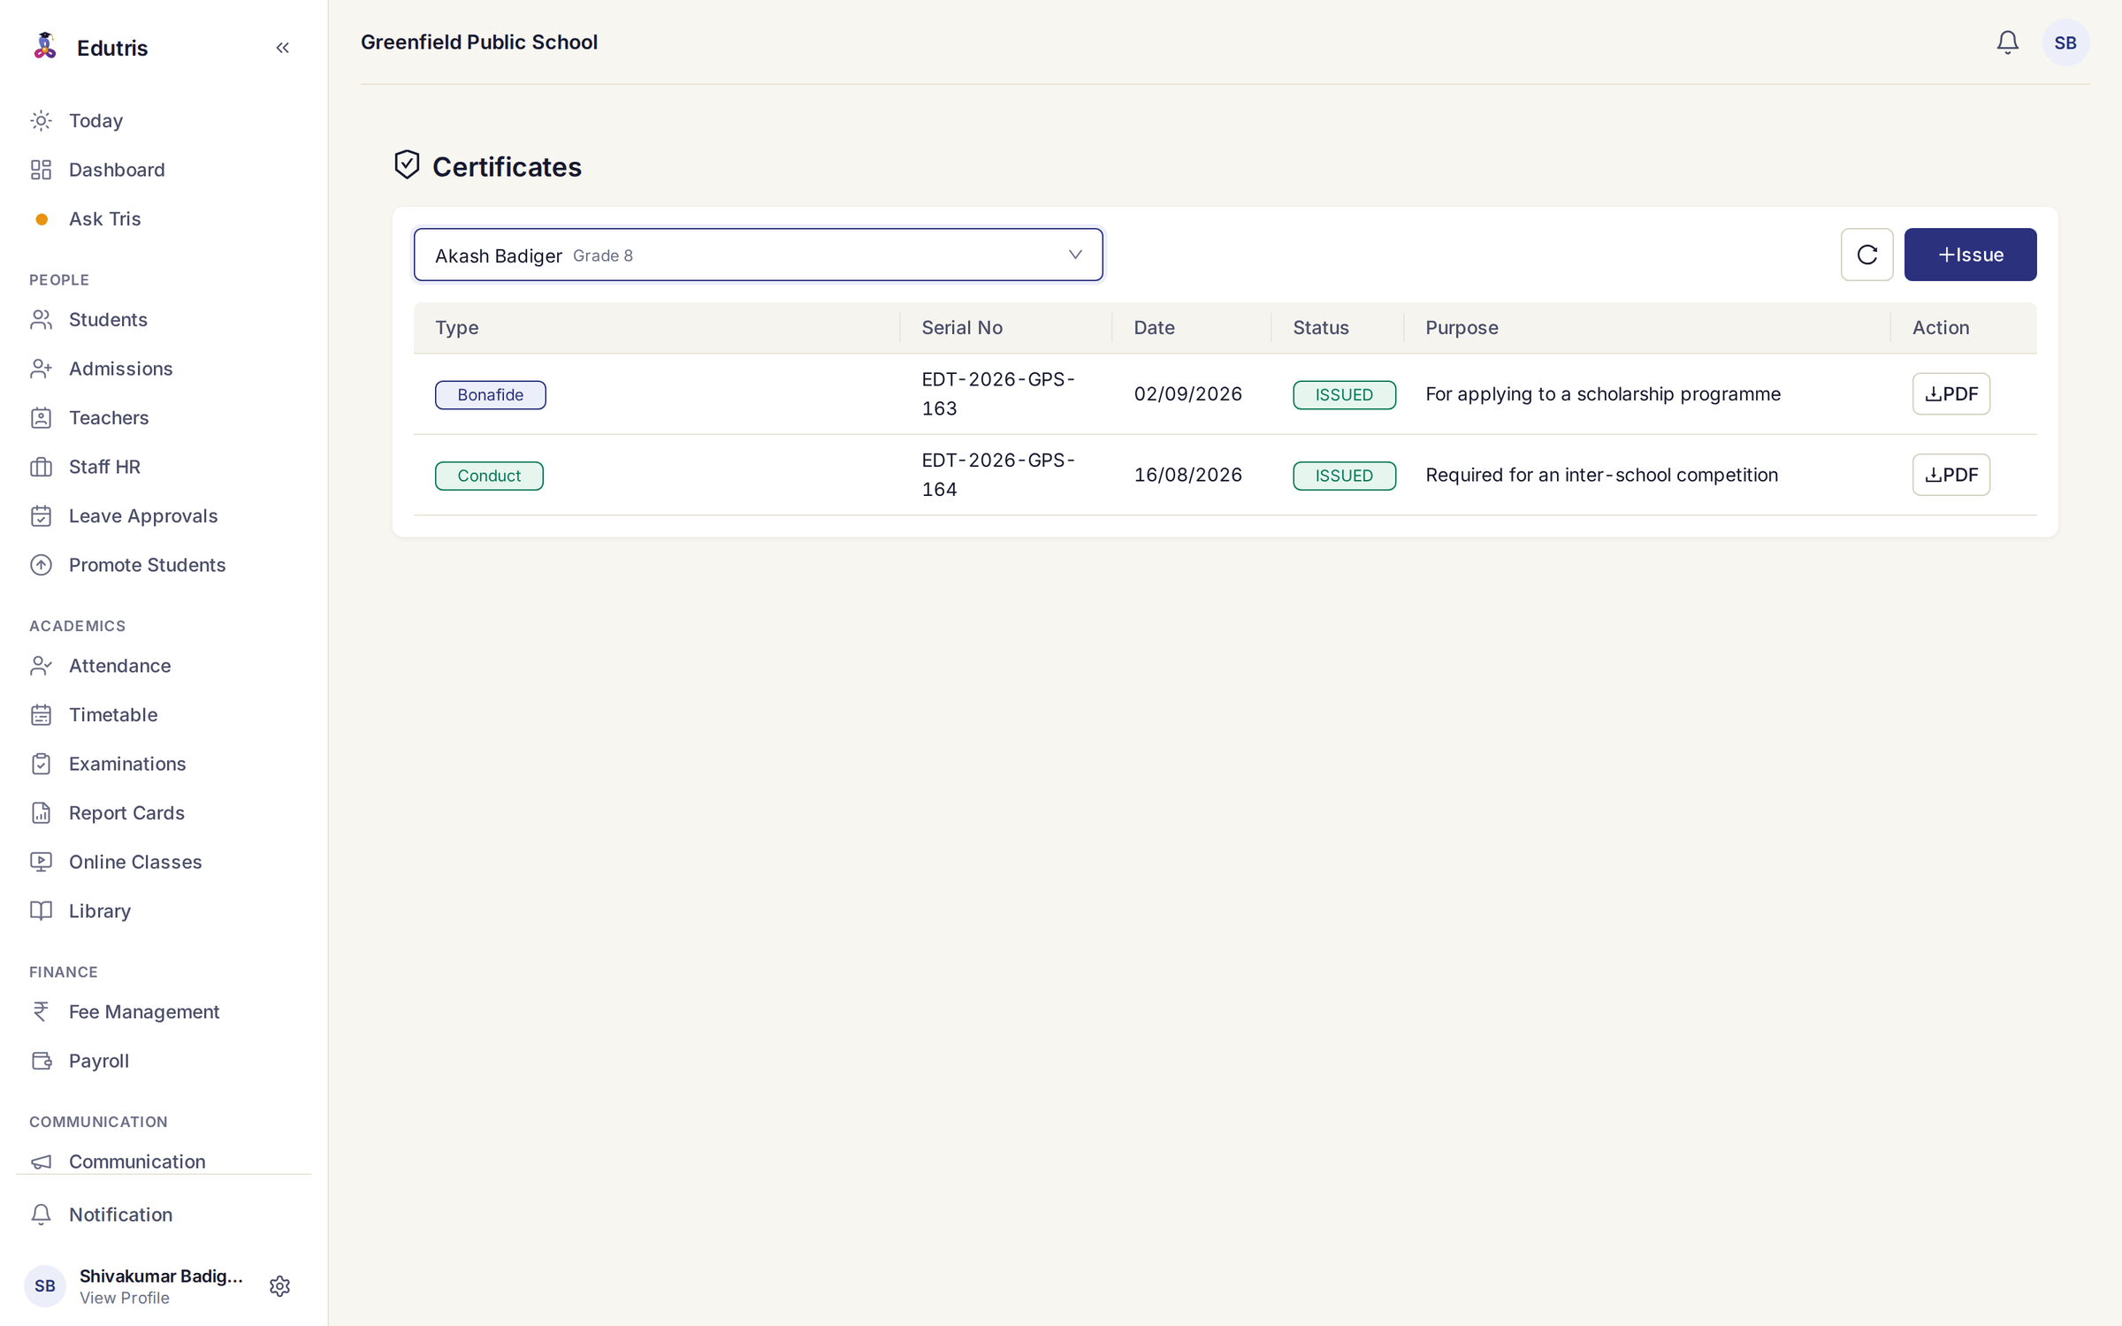Click the Admissions add-user icon
Image resolution: width=2122 pixels, height=1326 pixels.
(x=41, y=369)
